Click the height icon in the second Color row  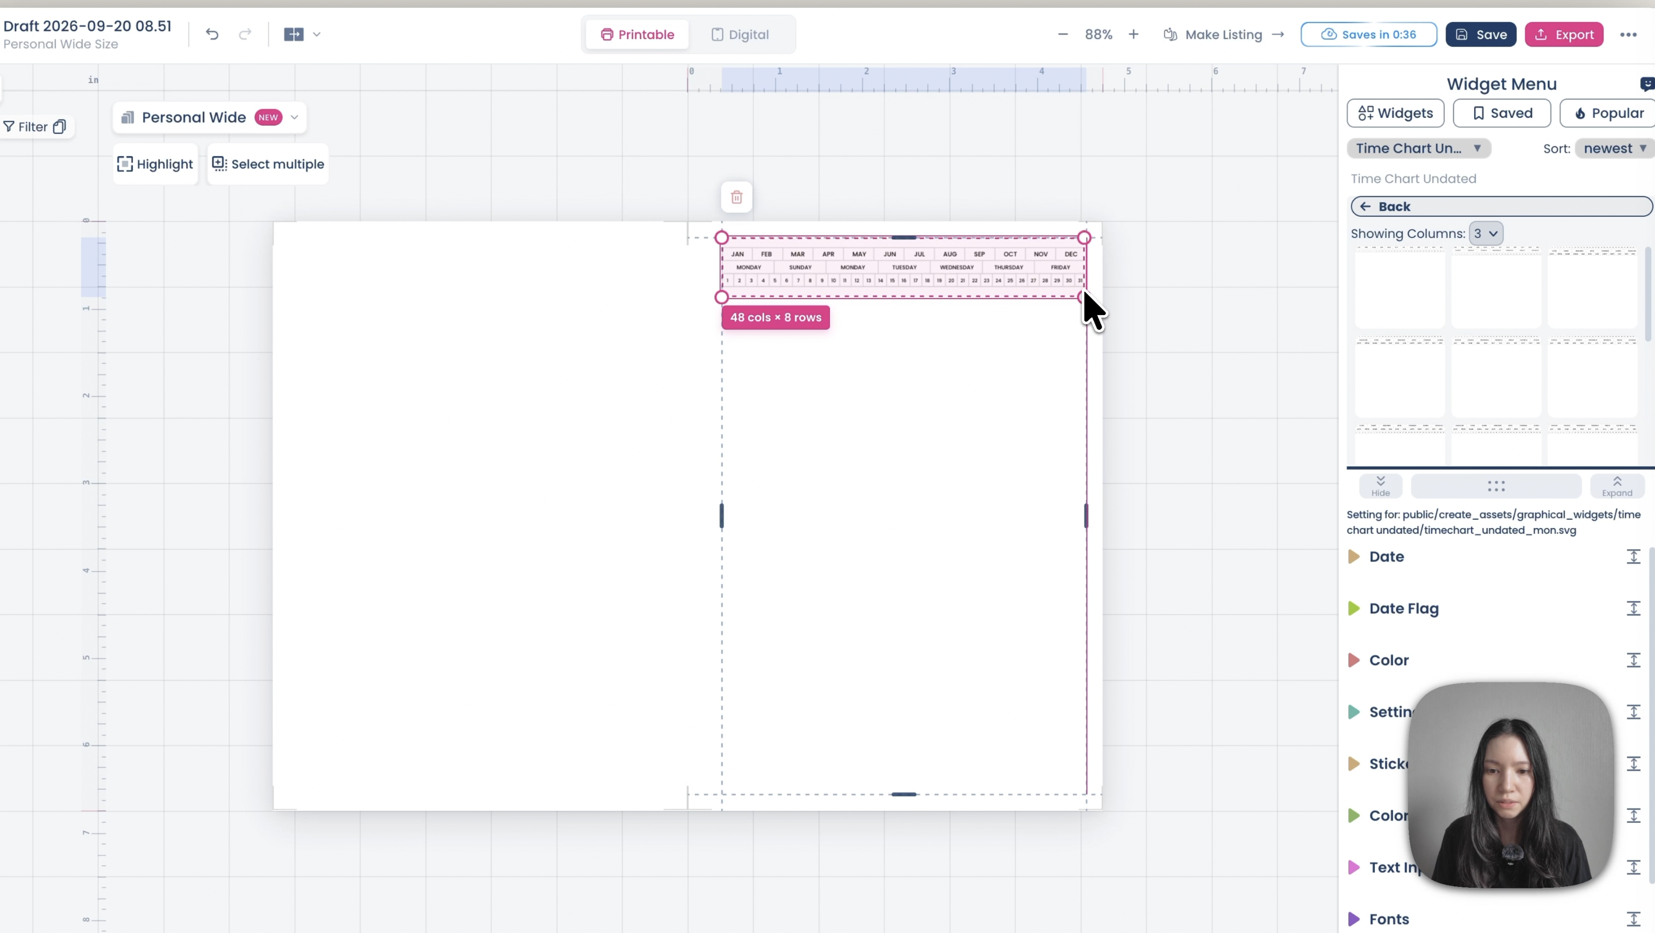[x=1633, y=816]
